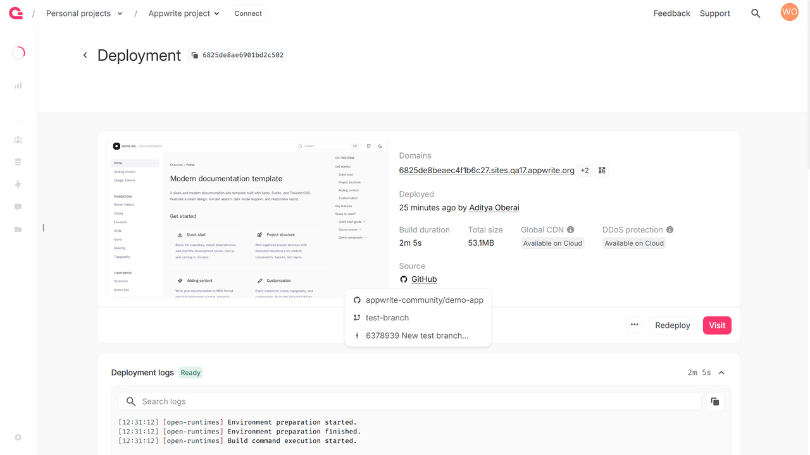Open the deployment site preview thumbnail
Viewport: 810px width, 455px height.
click(247, 219)
